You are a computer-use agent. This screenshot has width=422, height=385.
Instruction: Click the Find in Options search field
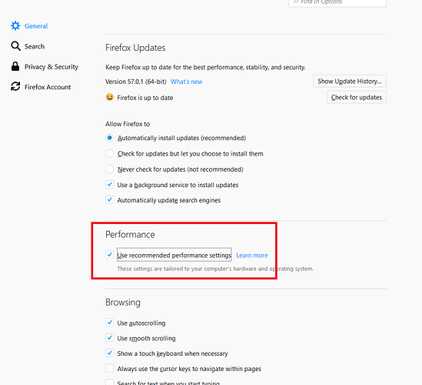pyautogui.click(x=337, y=3)
